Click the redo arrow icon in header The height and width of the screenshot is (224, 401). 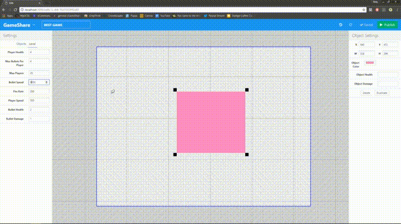351,25
